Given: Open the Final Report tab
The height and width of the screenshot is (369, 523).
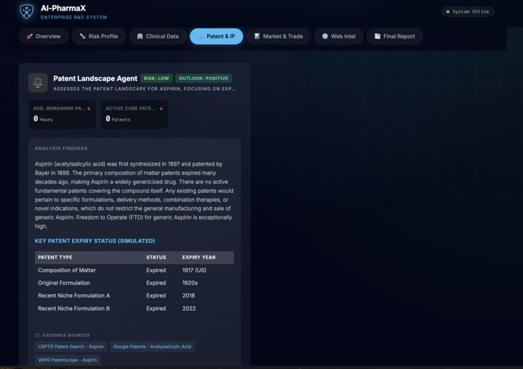Looking at the screenshot, I should (x=395, y=36).
